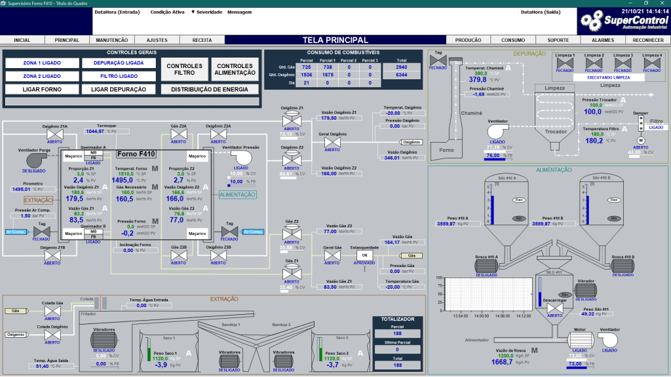
Task: Click the Temperat. Forno setpoint 1510,0
Action: tap(126, 174)
